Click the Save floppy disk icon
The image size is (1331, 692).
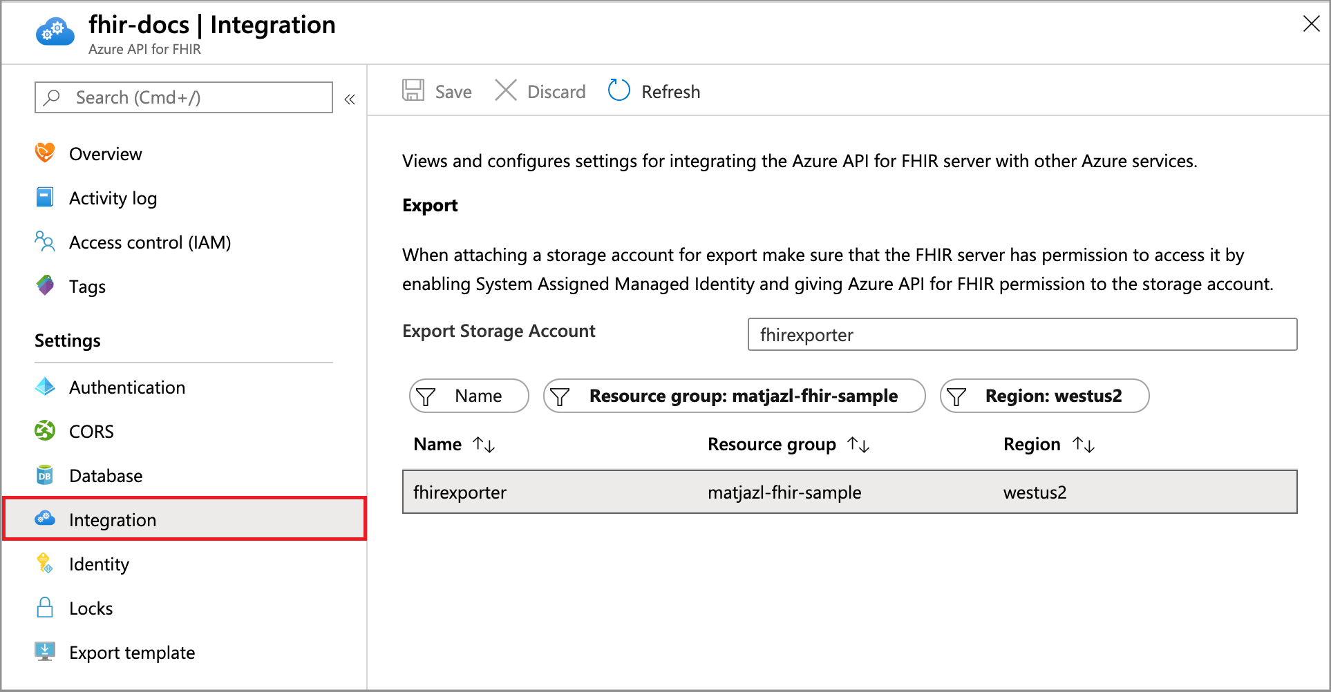413,90
